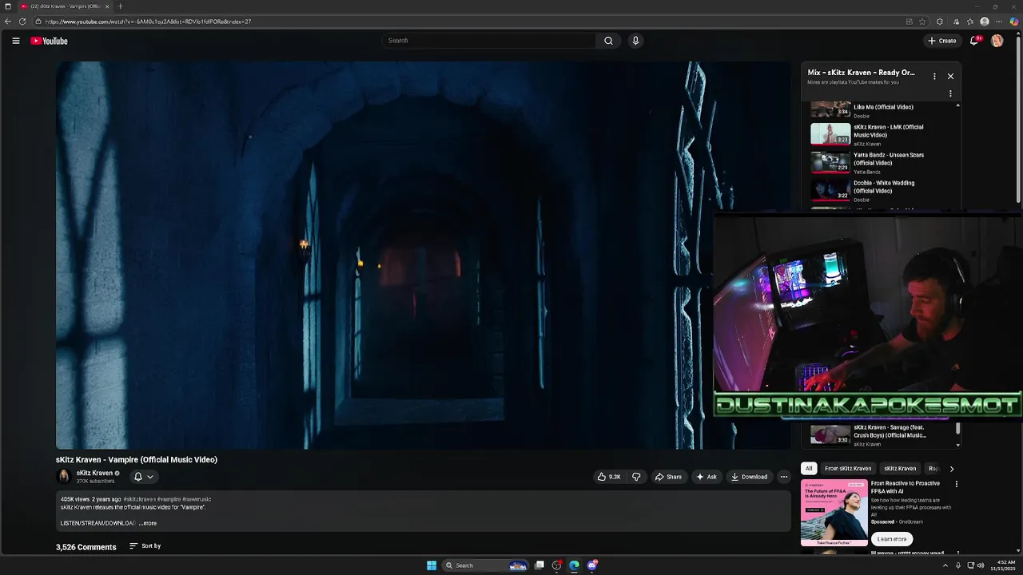
Task: Play Like Me (Official Video) from the mix
Action: (883, 107)
